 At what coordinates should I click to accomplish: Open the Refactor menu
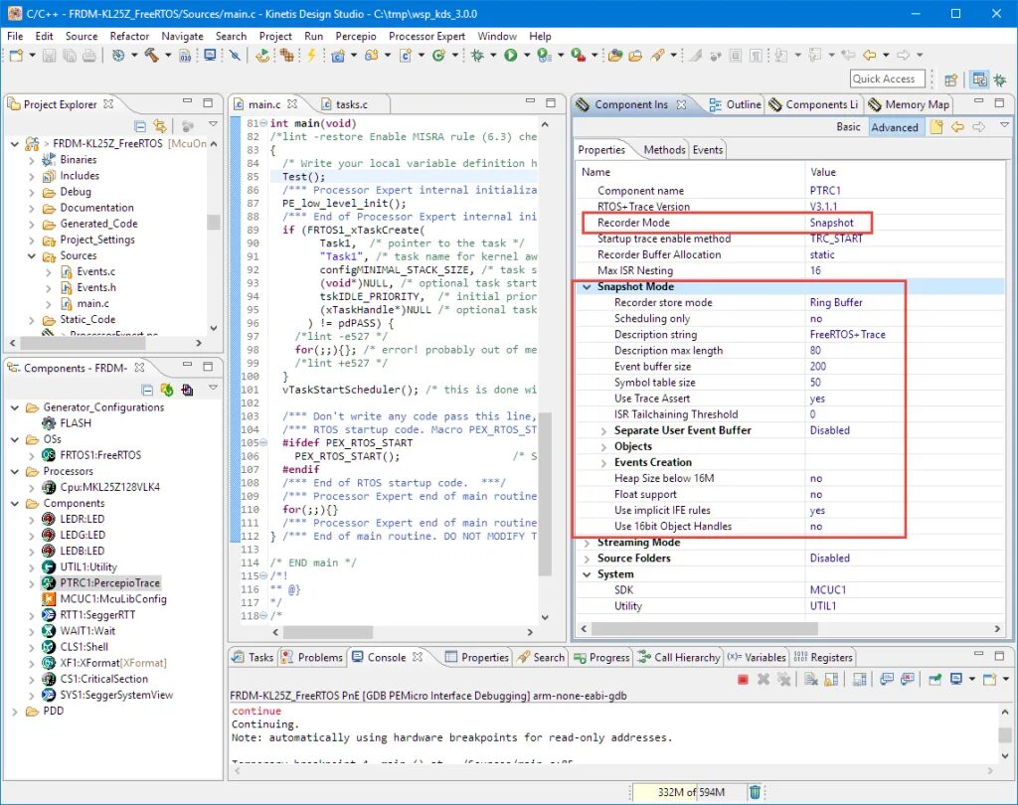point(129,37)
